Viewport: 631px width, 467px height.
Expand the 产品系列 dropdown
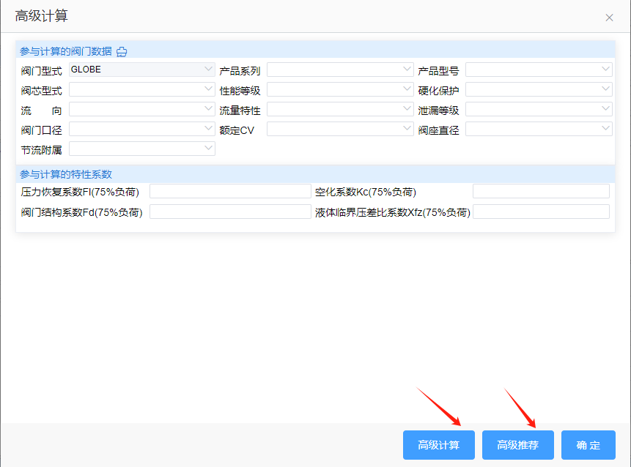pyautogui.click(x=340, y=70)
